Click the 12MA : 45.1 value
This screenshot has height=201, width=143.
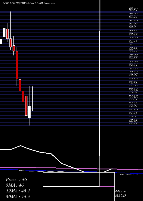point(18,191)
